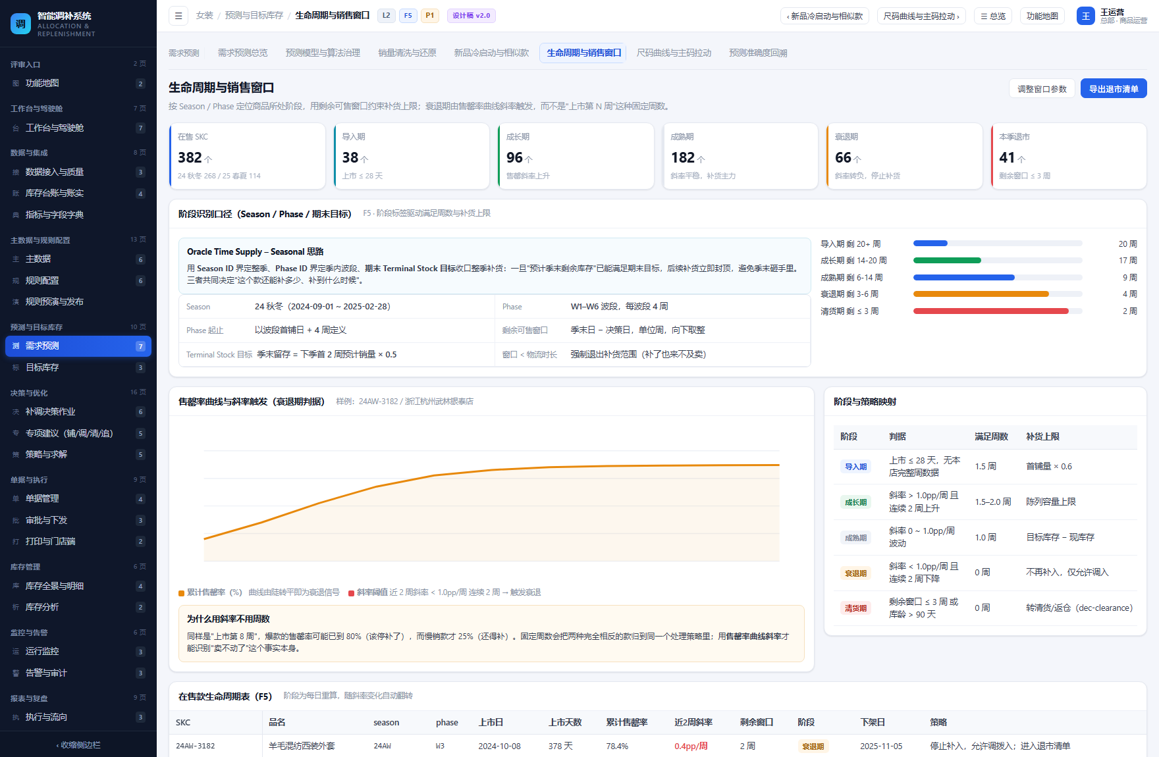Screen dimensions: 1159x757
Task: Click the 设计稿 v2.0 version tag
Action: pyautogui.click(x=472, y=16)
